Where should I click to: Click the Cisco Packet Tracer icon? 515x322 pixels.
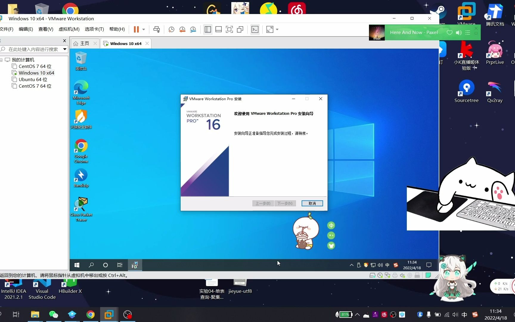[81, 209]
